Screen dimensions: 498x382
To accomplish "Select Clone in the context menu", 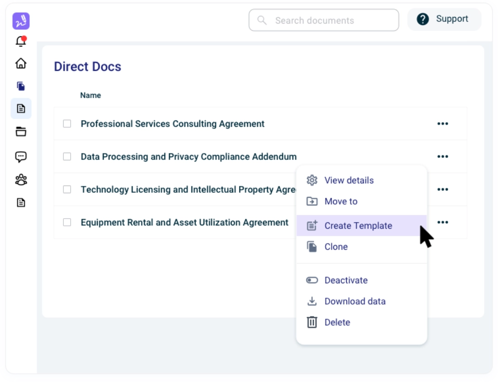I will tap(336, 247).
